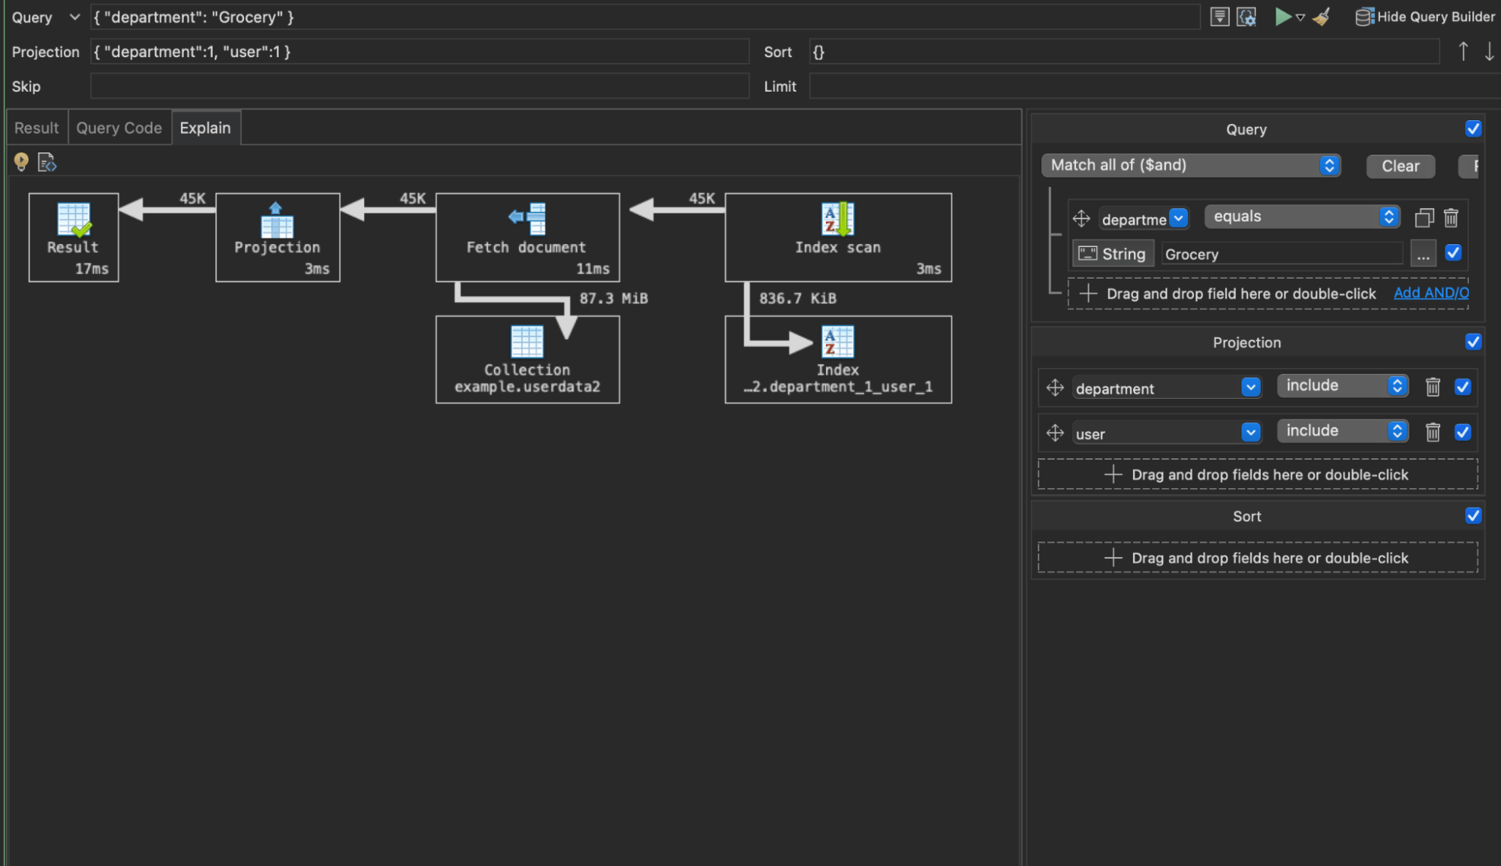Screen dimensions: 1501x866
Task: Open query settings via the gear icon
Action: pyautogui.click(x=1246, y=17)
